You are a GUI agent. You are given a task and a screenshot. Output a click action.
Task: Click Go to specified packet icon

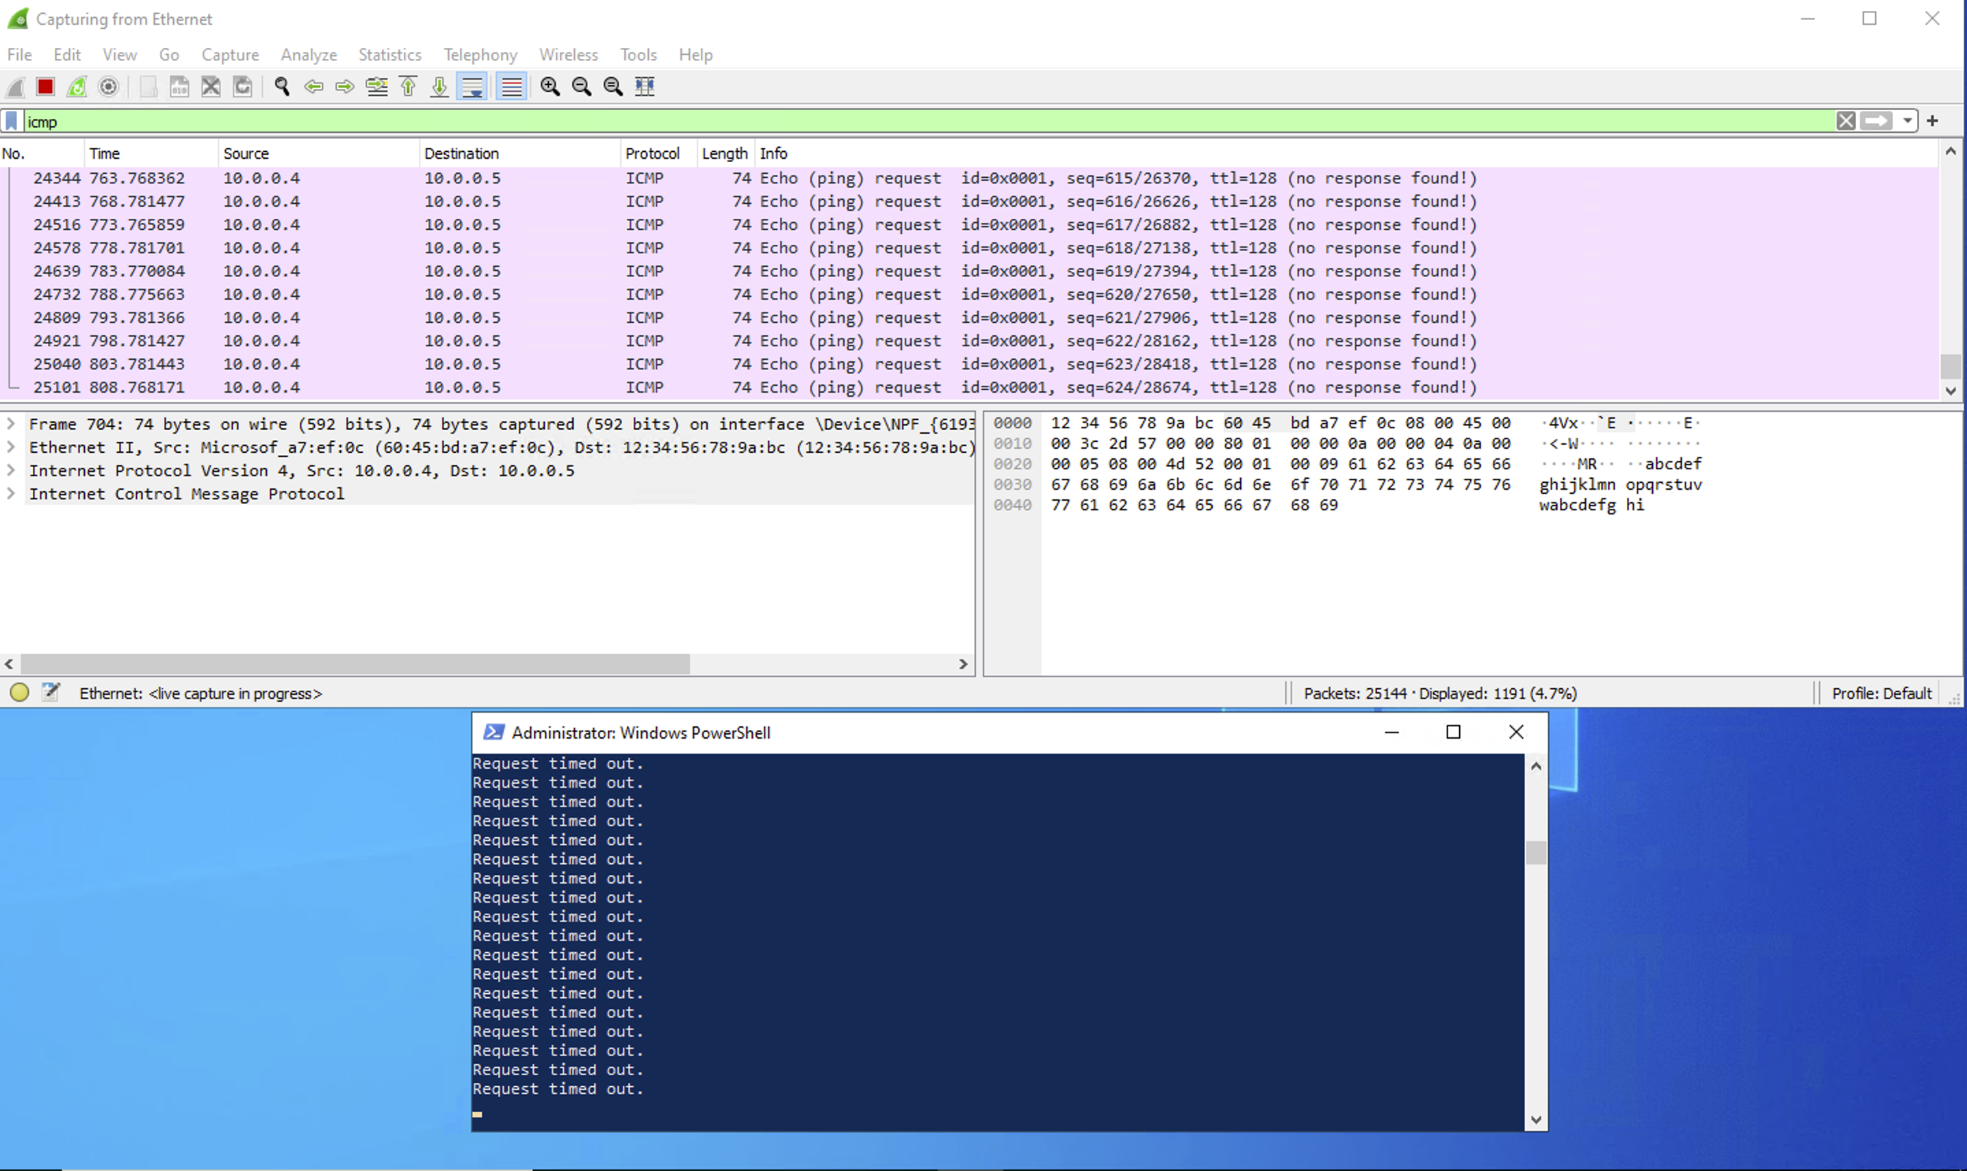(376, 87)
